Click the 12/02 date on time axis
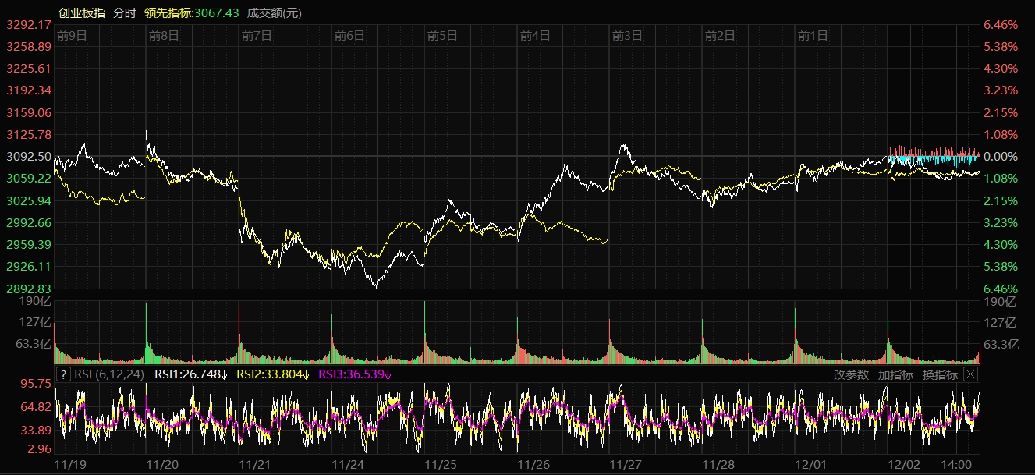1035x475 pixels. (x=904, y=464)
